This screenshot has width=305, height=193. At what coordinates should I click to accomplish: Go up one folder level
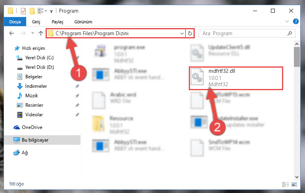[x=41, y=33]
